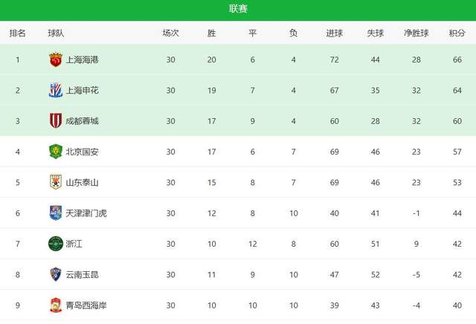476x324 pixels.
Task: Click the 胜 column header
Action: click(x=212, y=33)
